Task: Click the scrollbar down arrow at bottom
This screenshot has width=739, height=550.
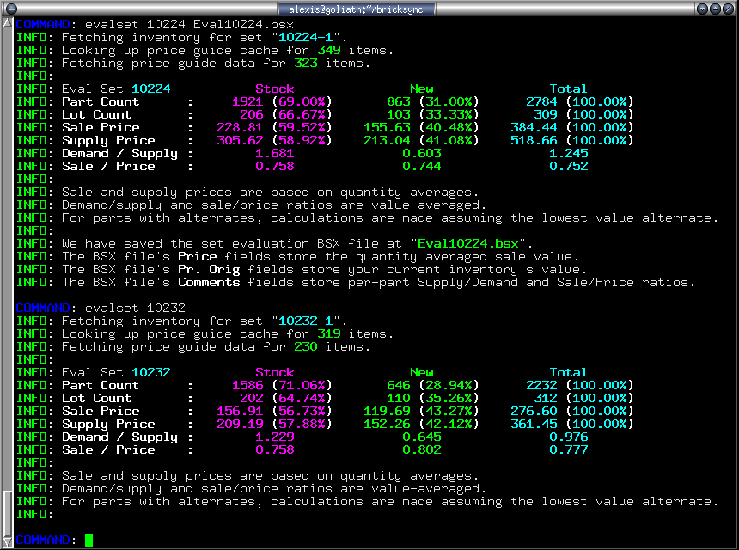Action: click(x=8, y=541)
